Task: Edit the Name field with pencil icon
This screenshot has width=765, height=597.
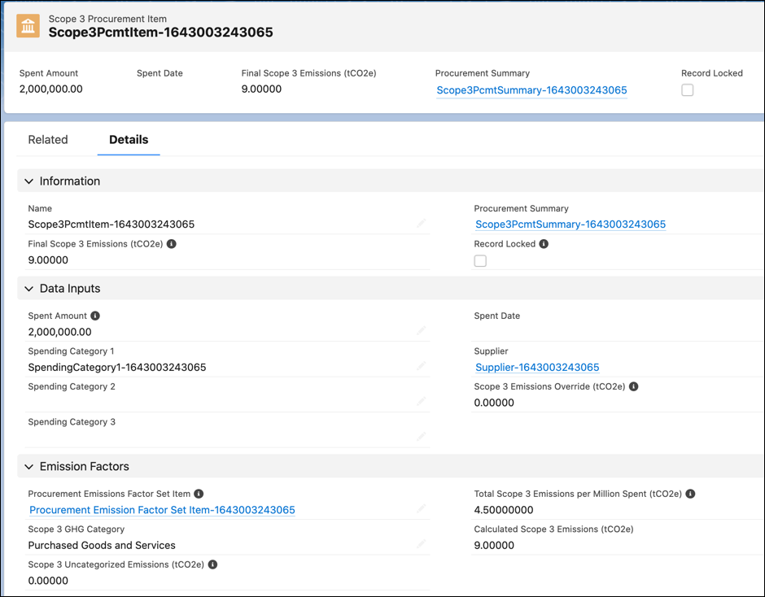Action: (421, 224)
